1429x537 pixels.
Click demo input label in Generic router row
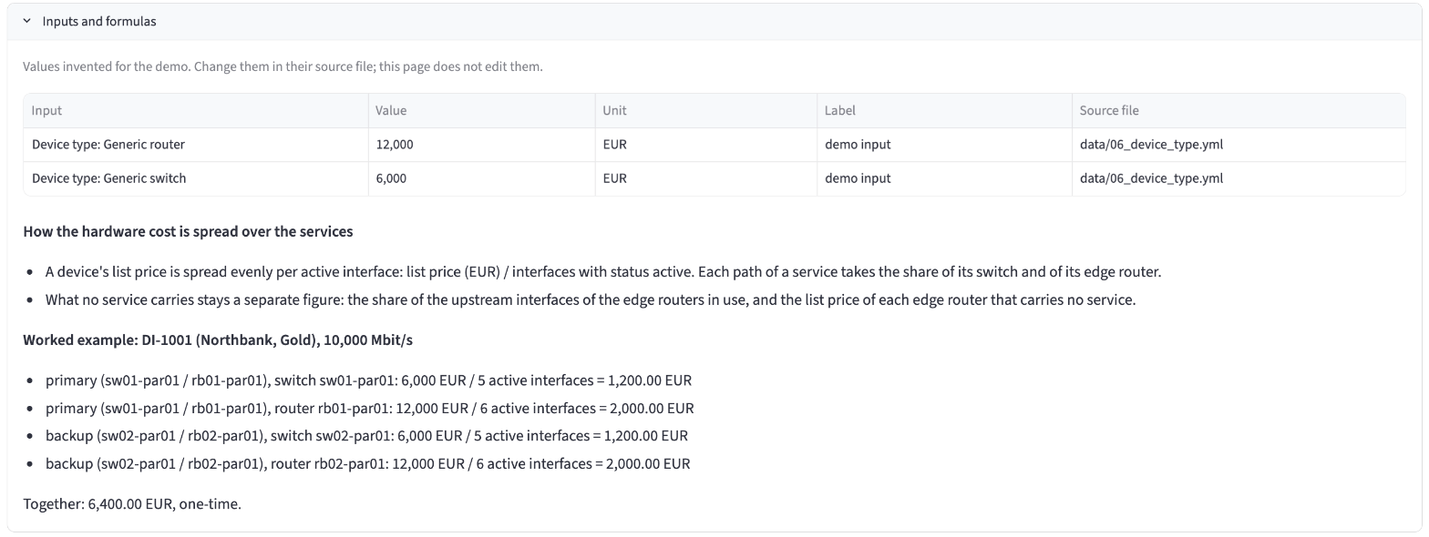[944, 145]
